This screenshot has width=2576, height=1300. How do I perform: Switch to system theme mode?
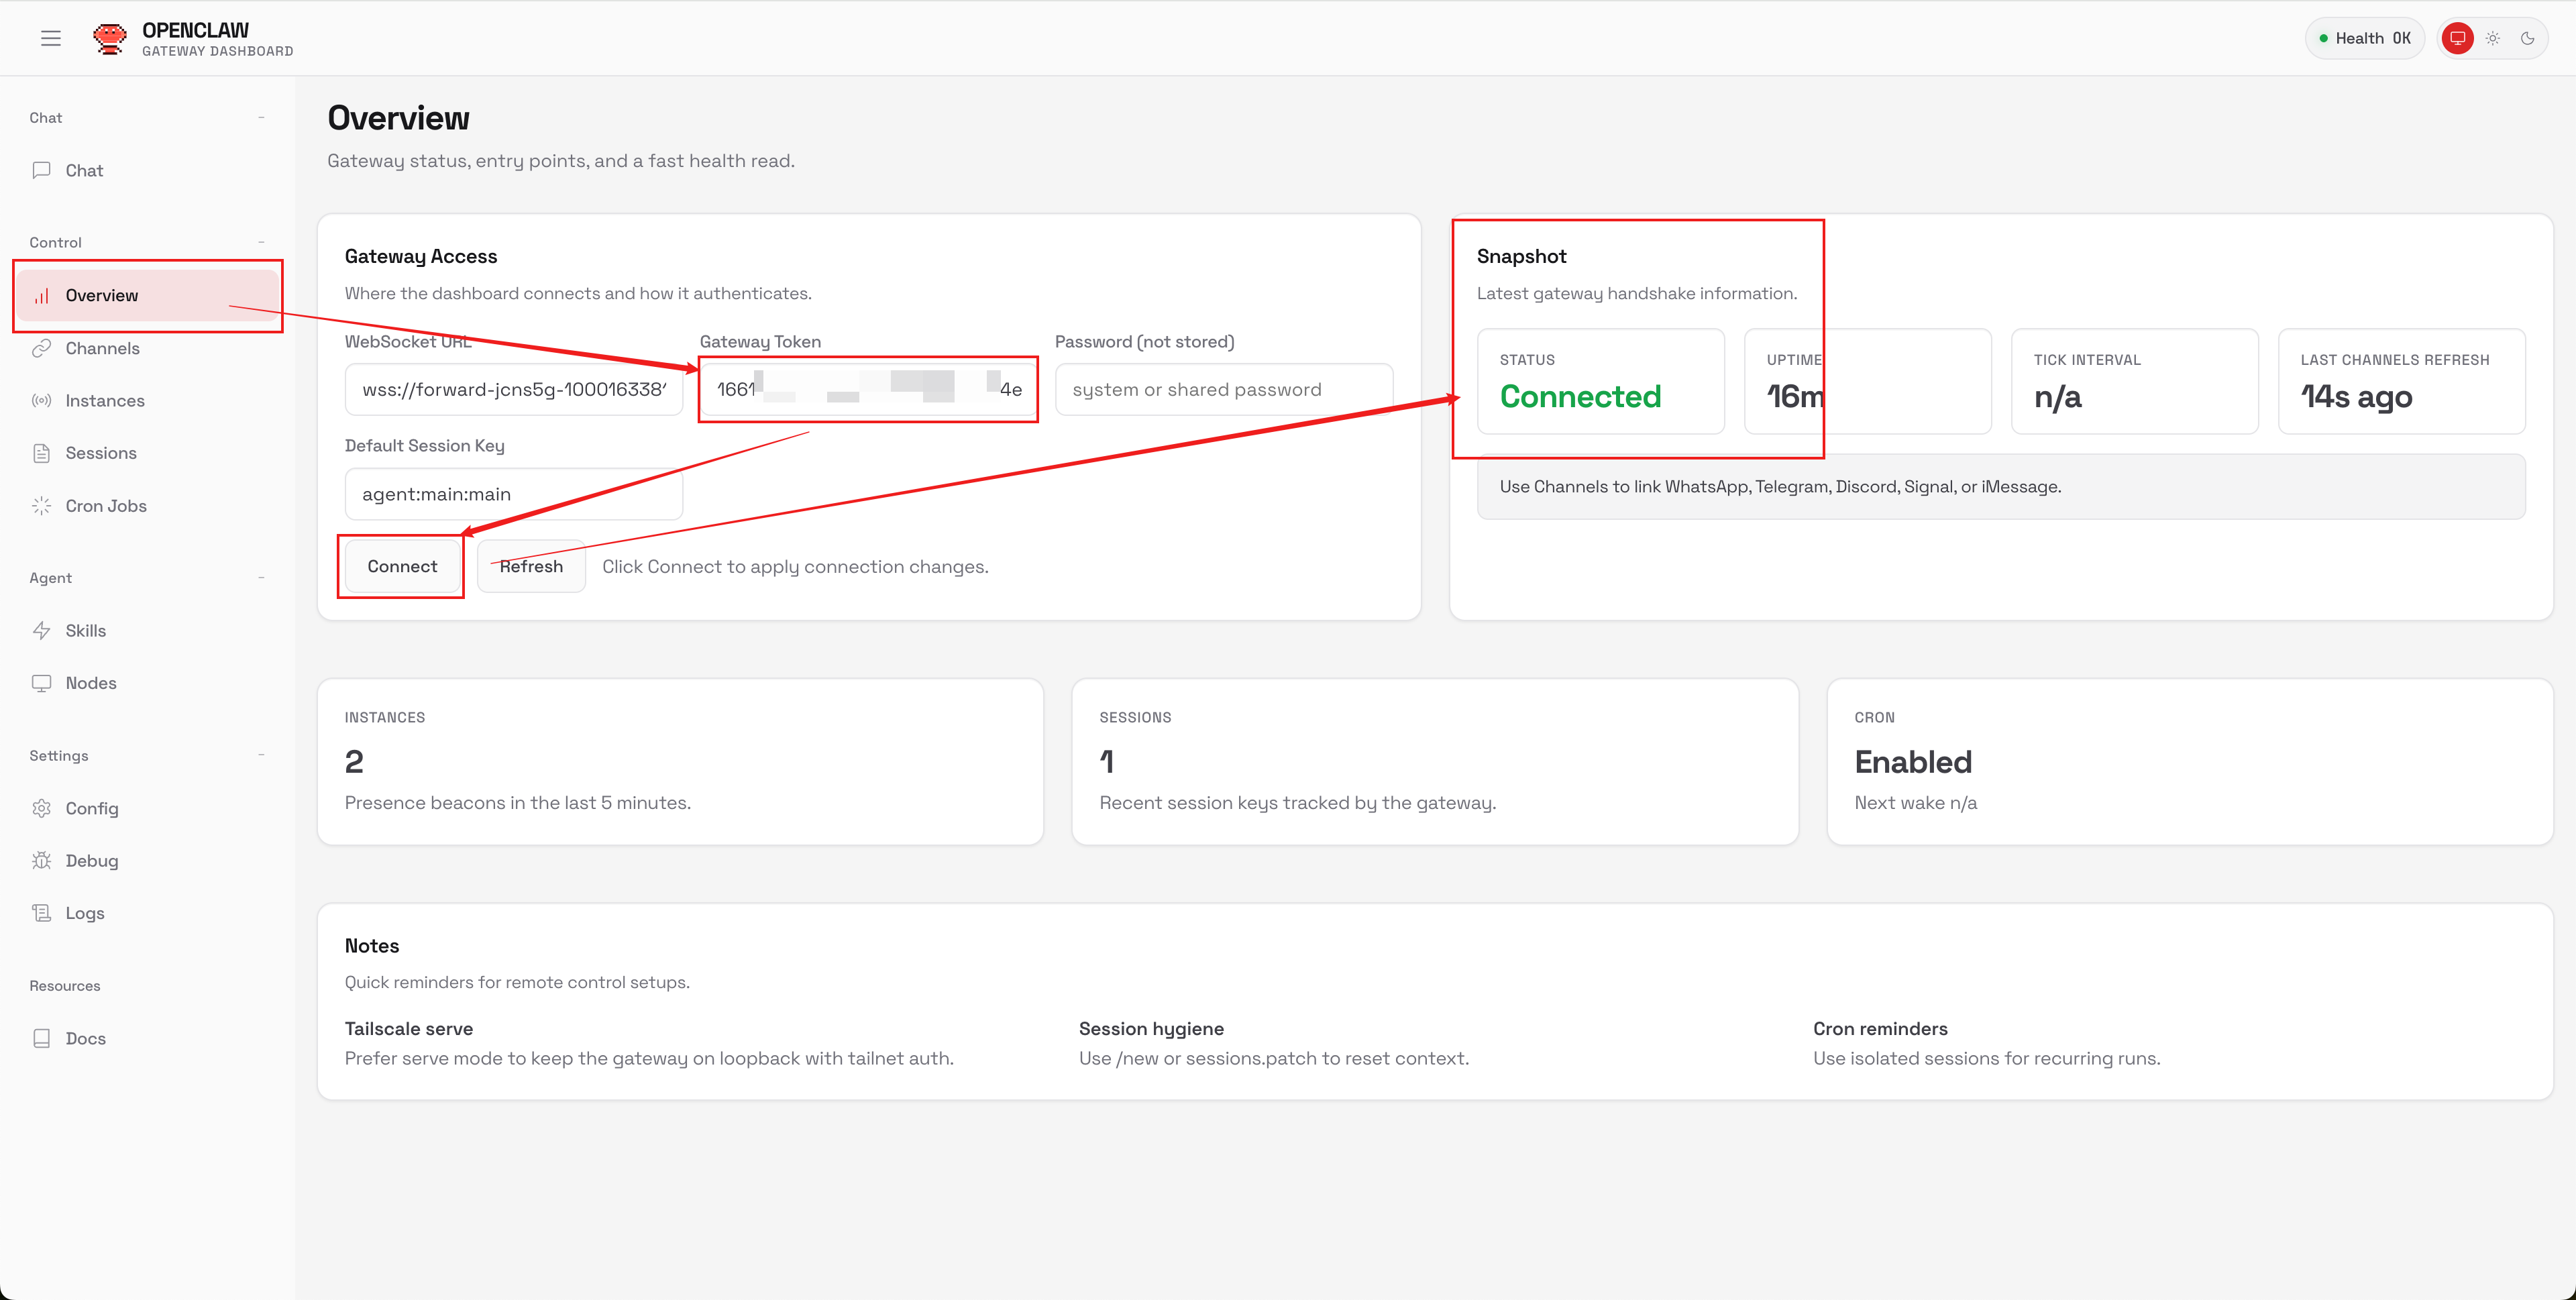[2457, 38]
